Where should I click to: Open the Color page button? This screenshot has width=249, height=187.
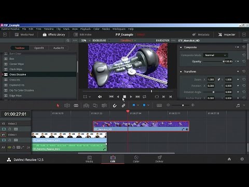click(136, 159)
